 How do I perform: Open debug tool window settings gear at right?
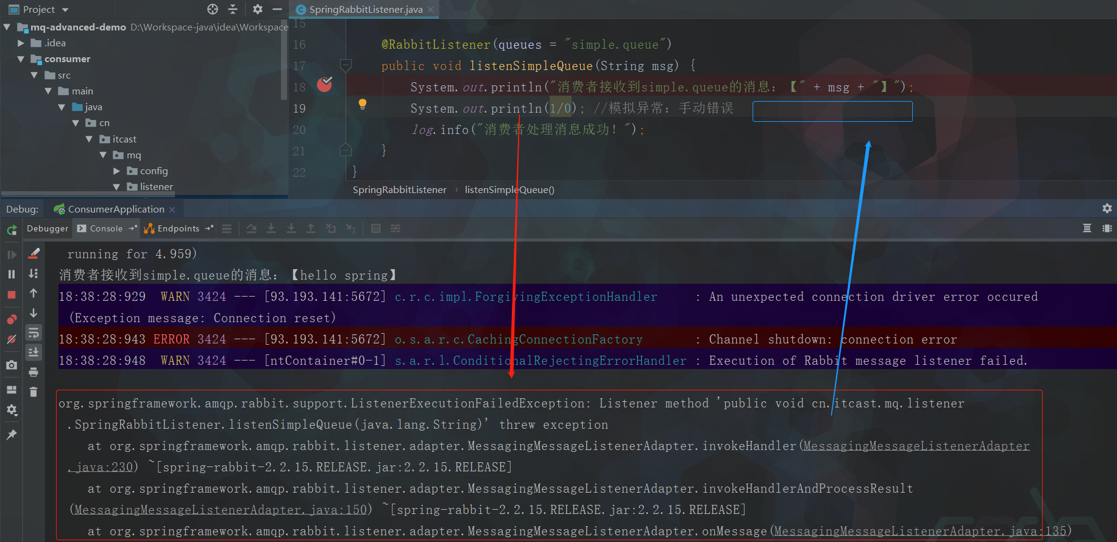[1107, 208]
